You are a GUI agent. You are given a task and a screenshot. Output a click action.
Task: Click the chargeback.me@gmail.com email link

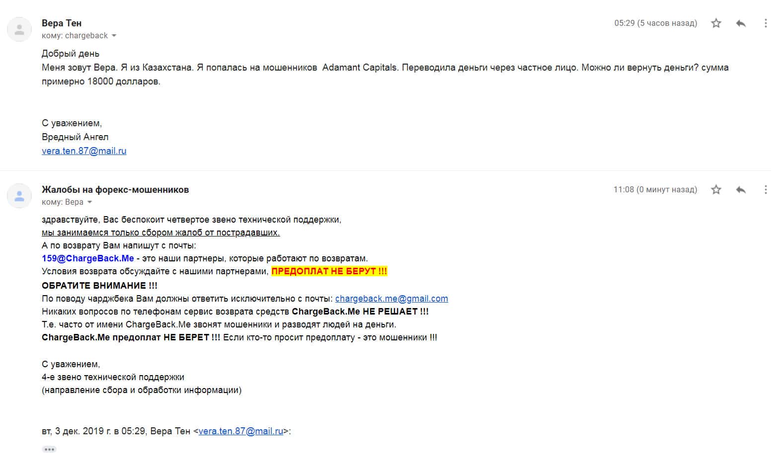(x=391, y=299)
